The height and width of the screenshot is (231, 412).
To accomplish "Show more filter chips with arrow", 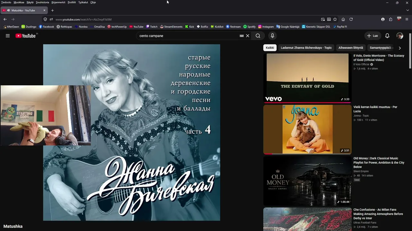I will (400, 48).
